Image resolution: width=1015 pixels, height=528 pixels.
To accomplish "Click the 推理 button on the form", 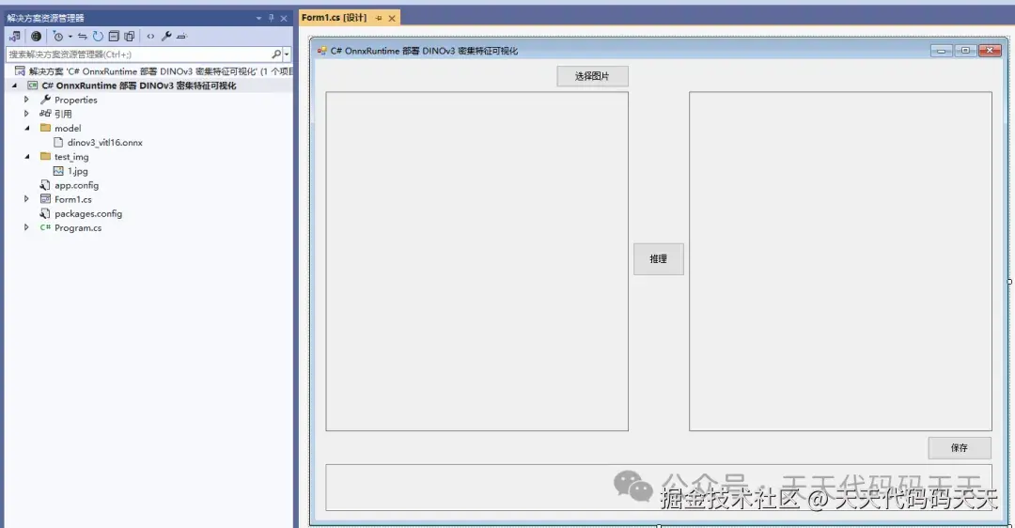I will click(658, 258).
